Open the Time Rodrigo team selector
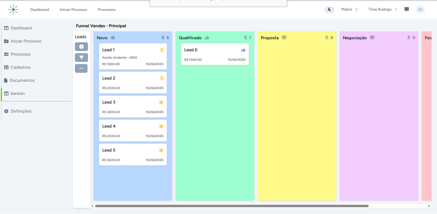Image resolution: width=437 pixels, height=214 pixels. point(383,10)
